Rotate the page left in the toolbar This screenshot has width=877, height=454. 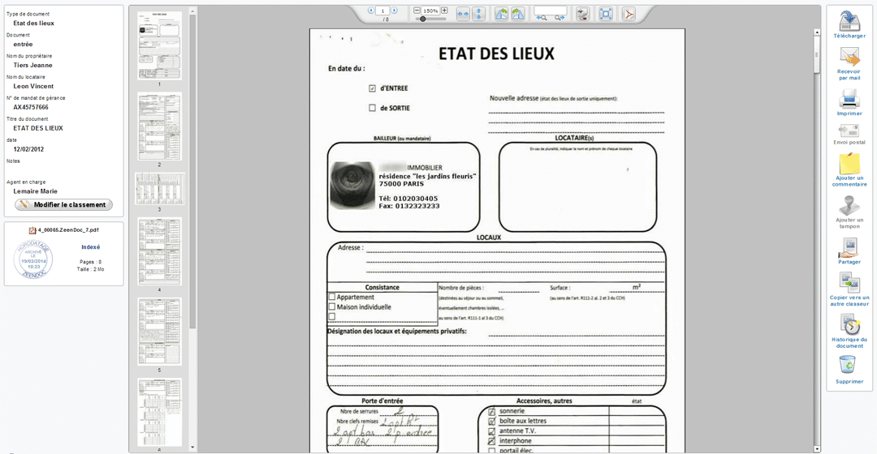click(501, 14)
